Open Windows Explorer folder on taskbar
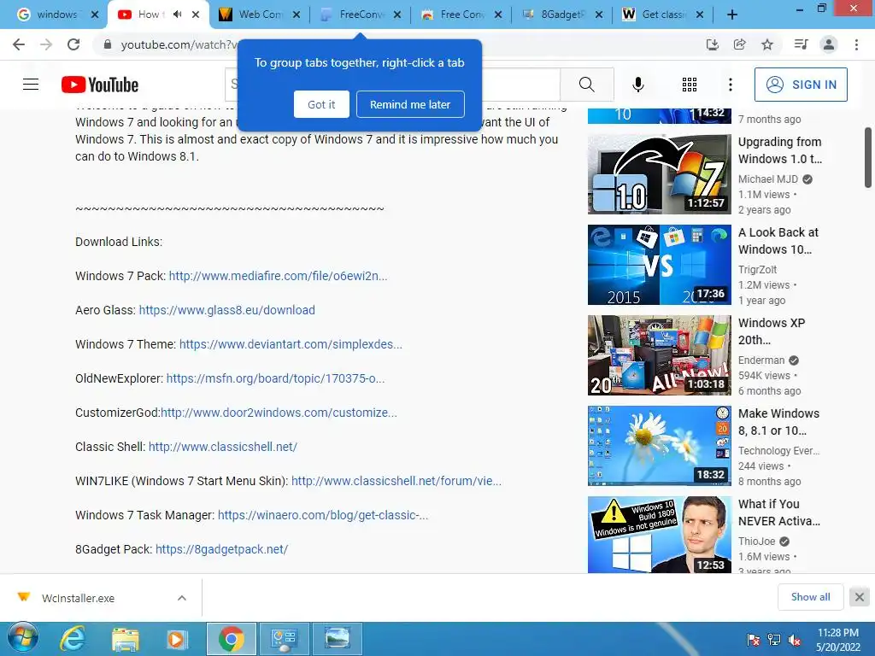 (x=125, y=639)
